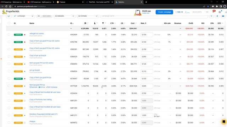Check the row checkbox for ID 6586853

point(9,64)
